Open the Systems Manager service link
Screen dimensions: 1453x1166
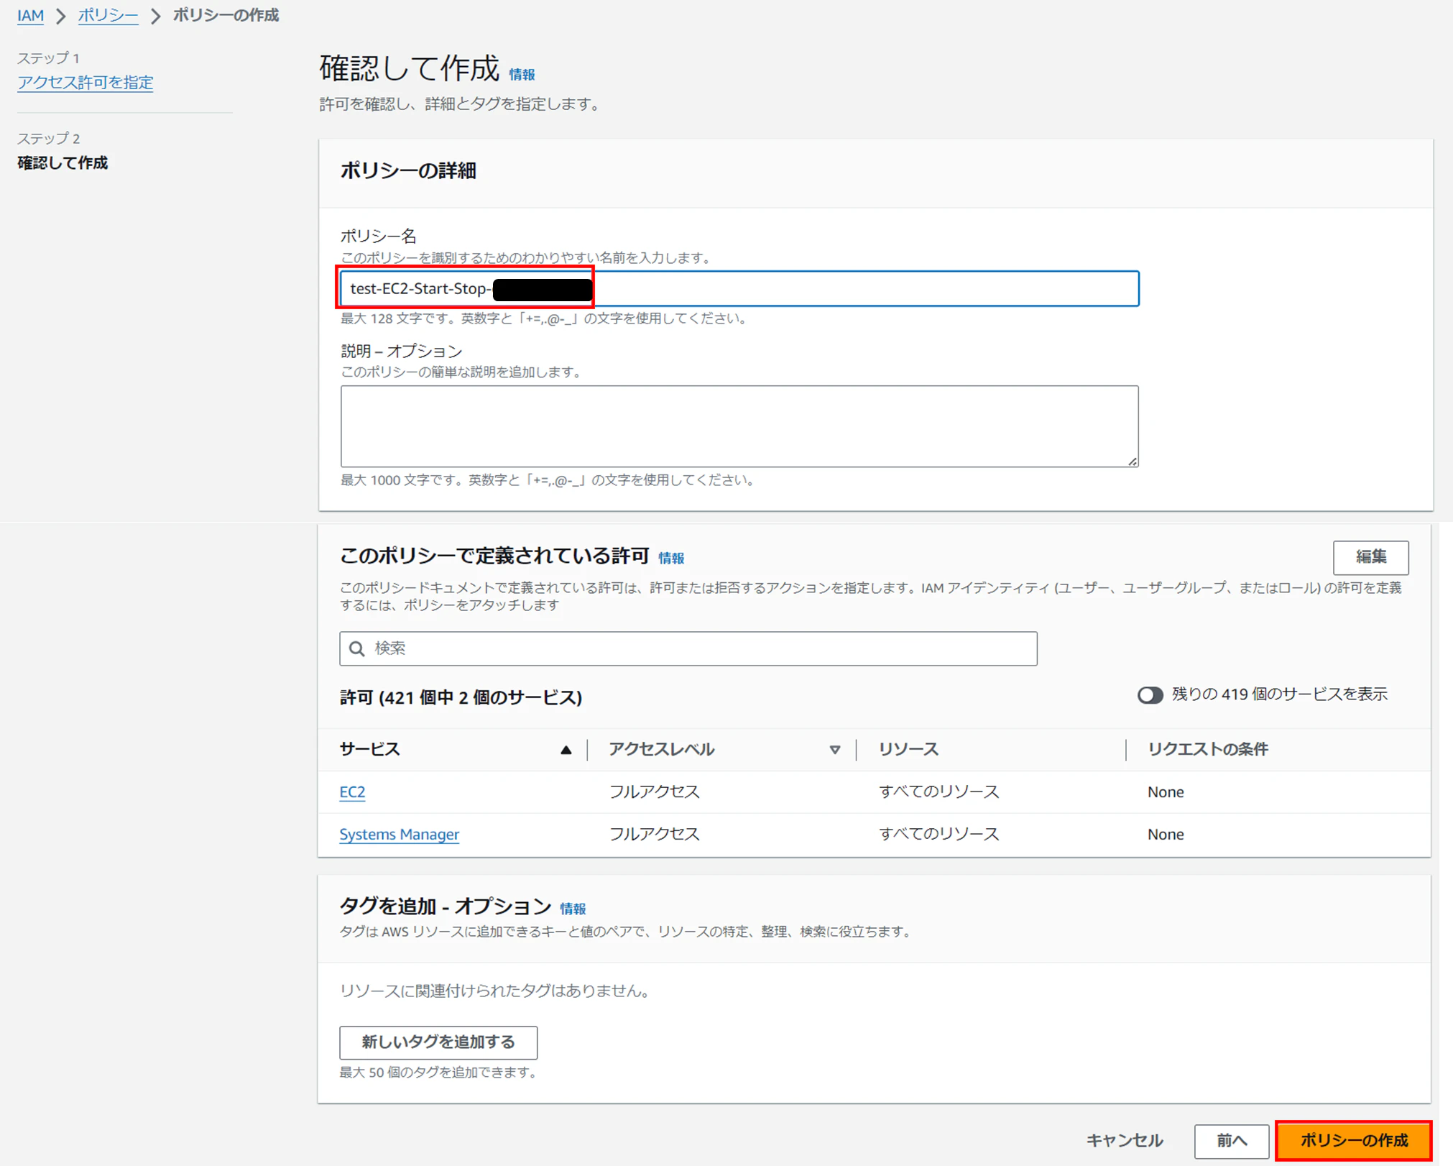click(x=399, y=835)
